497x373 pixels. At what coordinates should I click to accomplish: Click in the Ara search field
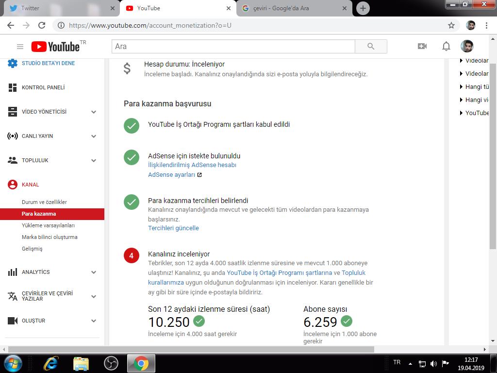tap(233, 47)
